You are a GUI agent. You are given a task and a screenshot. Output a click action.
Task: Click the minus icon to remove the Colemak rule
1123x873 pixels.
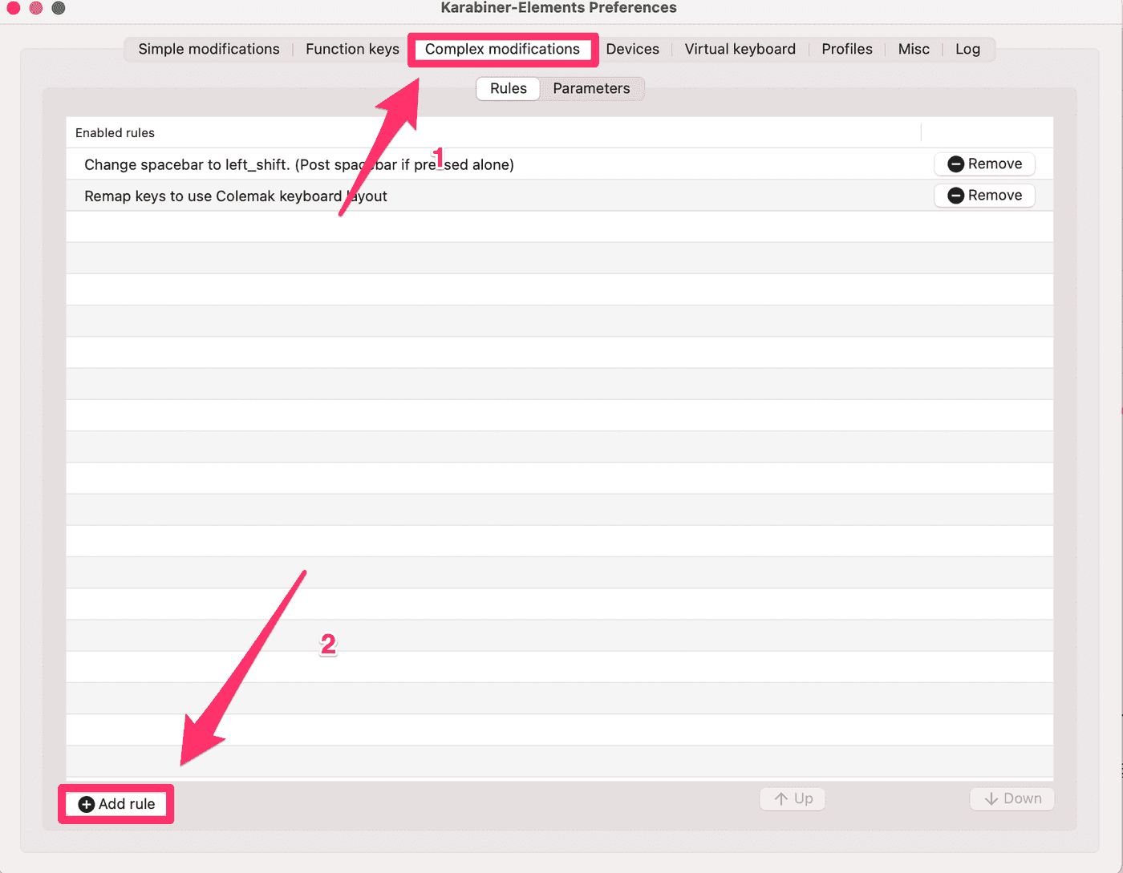(955, 196)
